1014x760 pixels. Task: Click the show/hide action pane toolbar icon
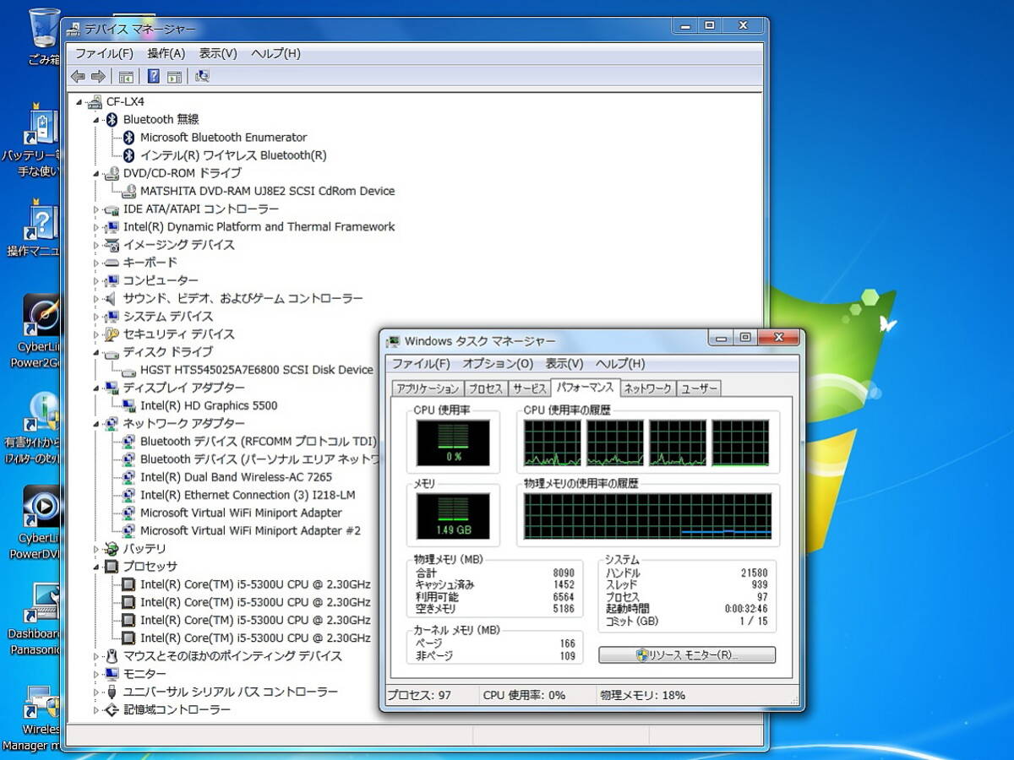pyautogui.click(x=175, y=77)
